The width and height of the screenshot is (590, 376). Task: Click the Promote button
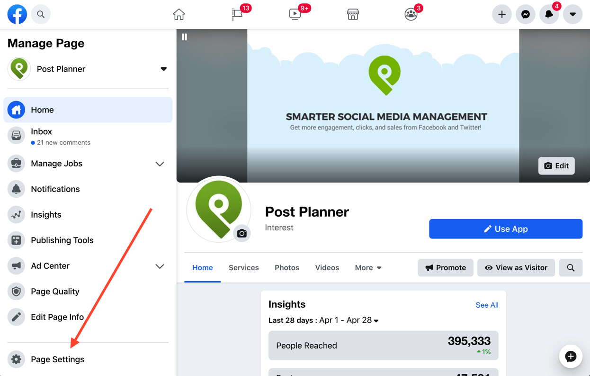click(446, 268)
